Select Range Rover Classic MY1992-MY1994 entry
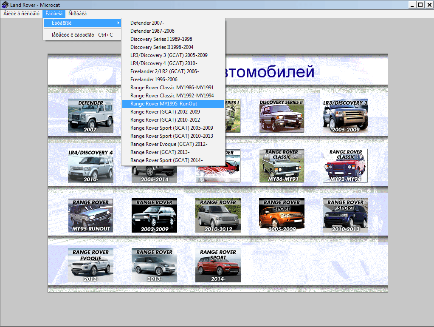 click(173, 96)
